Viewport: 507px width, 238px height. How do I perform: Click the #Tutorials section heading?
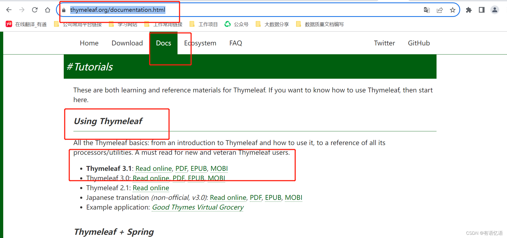pyautogui.click(x=90, y=67)
